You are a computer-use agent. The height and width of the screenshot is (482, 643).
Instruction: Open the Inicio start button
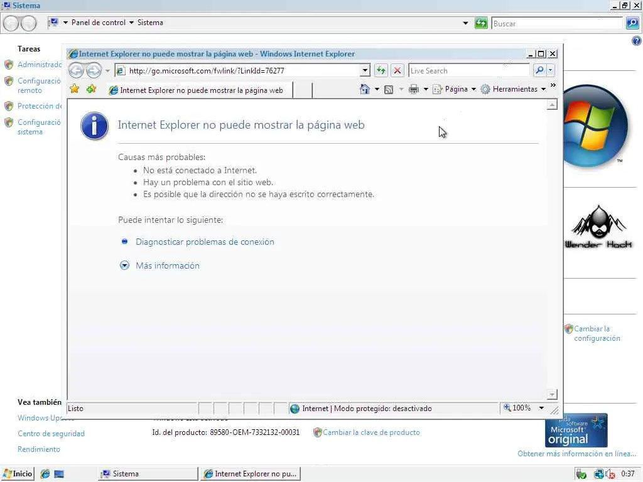tap(17, 474)
